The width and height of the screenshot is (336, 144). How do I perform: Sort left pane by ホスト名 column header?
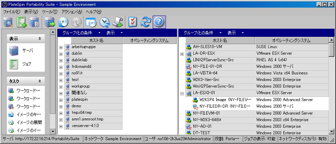[x=96, y=40]
